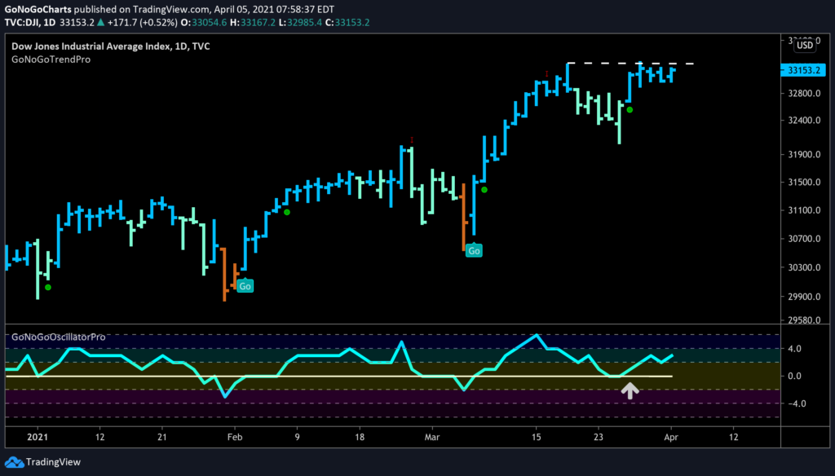Click the TradingView logo icon
This screenshot has width=835, height=476.
click(x=14, y=462)
